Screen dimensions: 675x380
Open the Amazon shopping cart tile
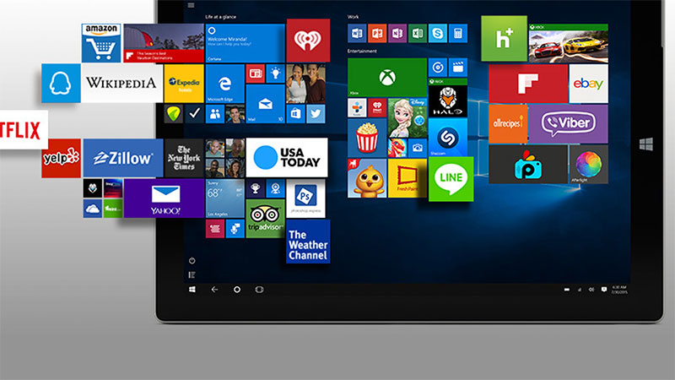click(101, 42)
